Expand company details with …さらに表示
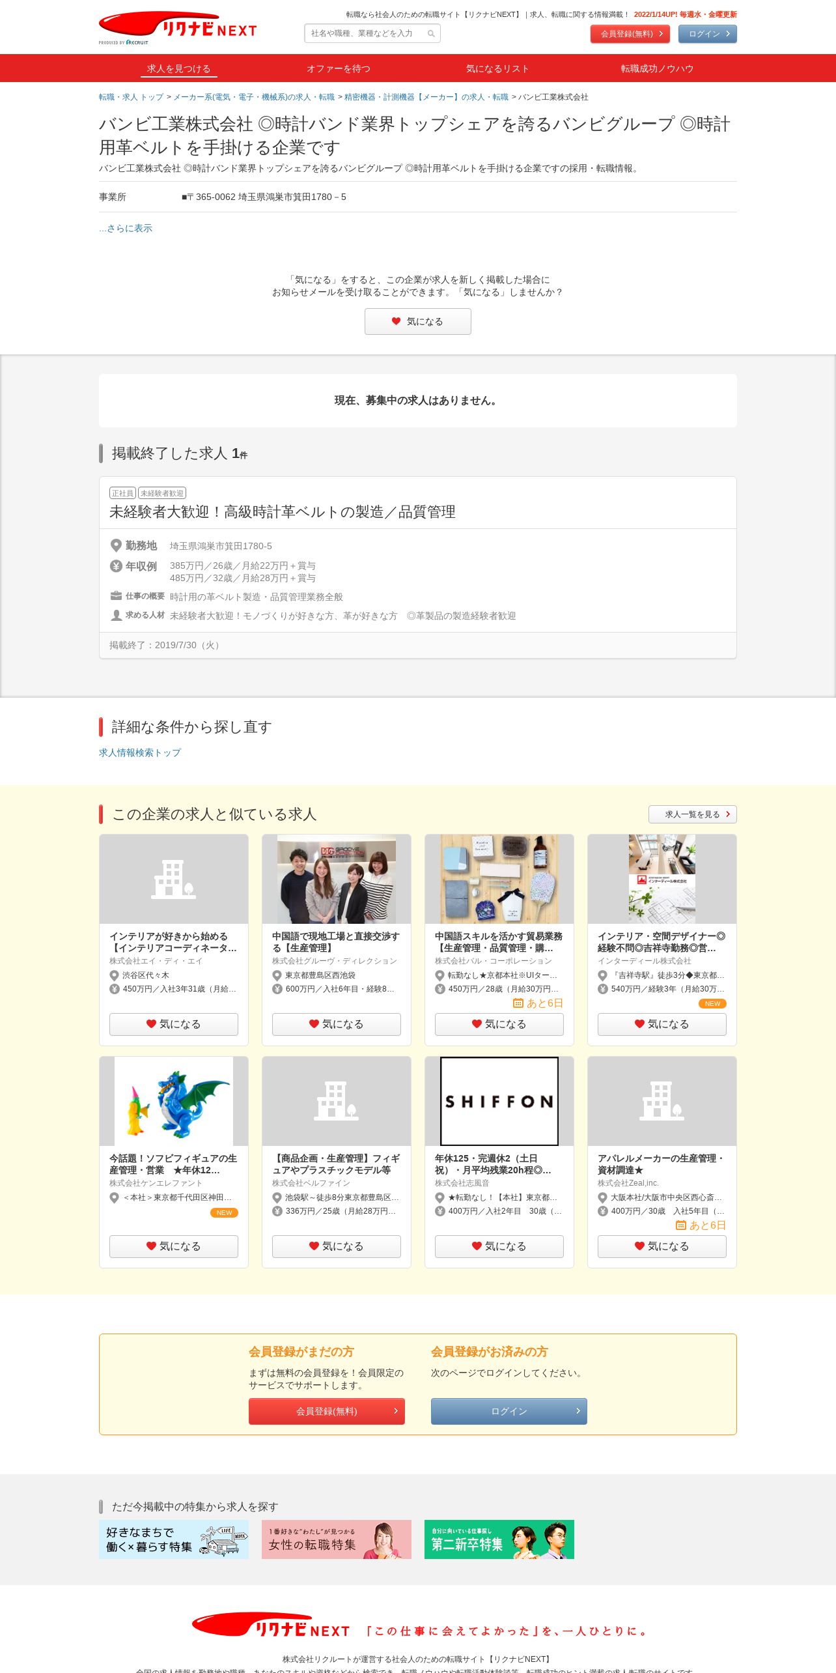Screen dimensions: 836x1673 pos(126,228)
